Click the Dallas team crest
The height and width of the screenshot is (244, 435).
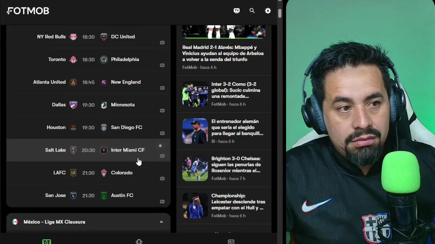click(73, 105)
